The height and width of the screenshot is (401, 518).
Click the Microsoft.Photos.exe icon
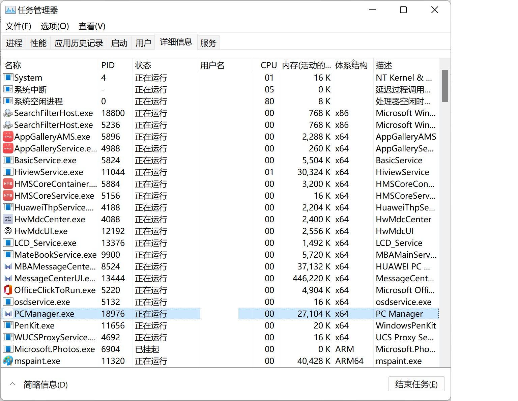[8, 349]
